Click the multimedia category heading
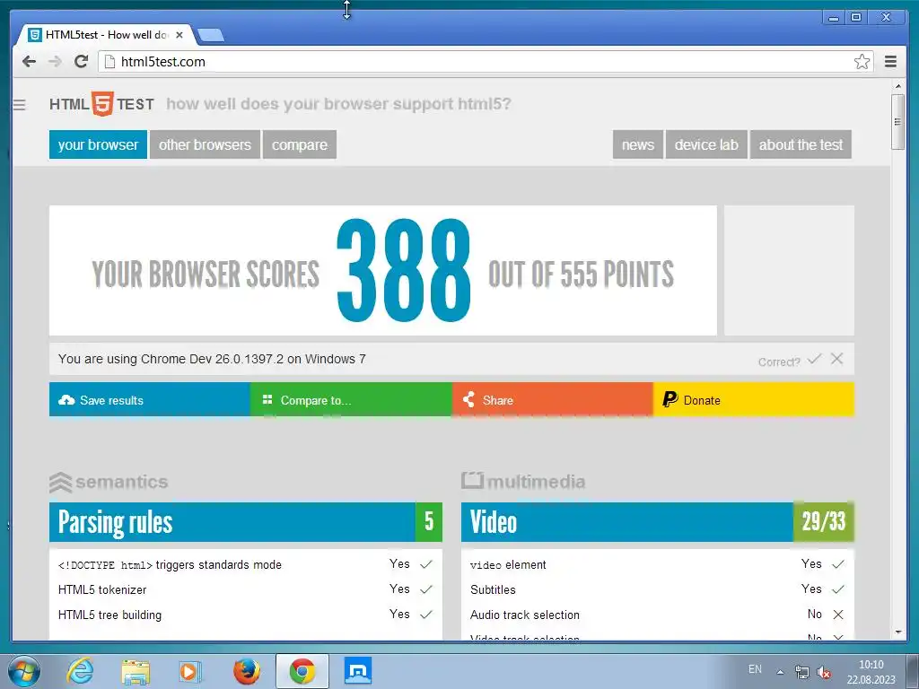The width and height of the screenshot is (919, 689). 523,482
